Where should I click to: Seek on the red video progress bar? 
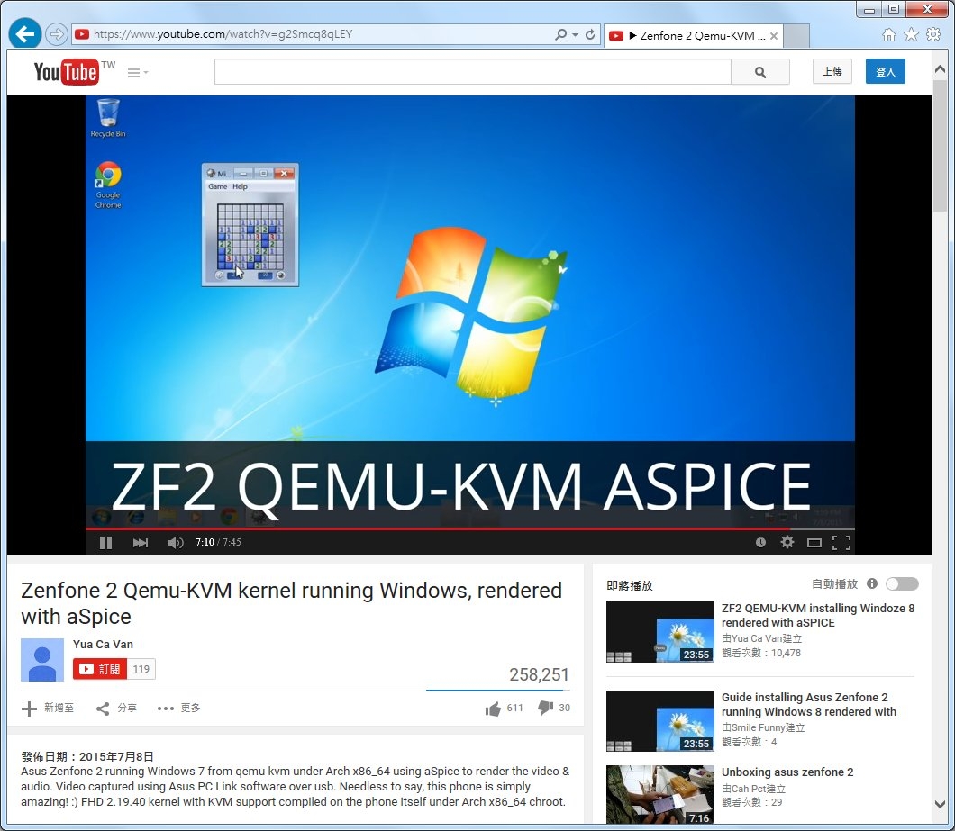(470, 528)
